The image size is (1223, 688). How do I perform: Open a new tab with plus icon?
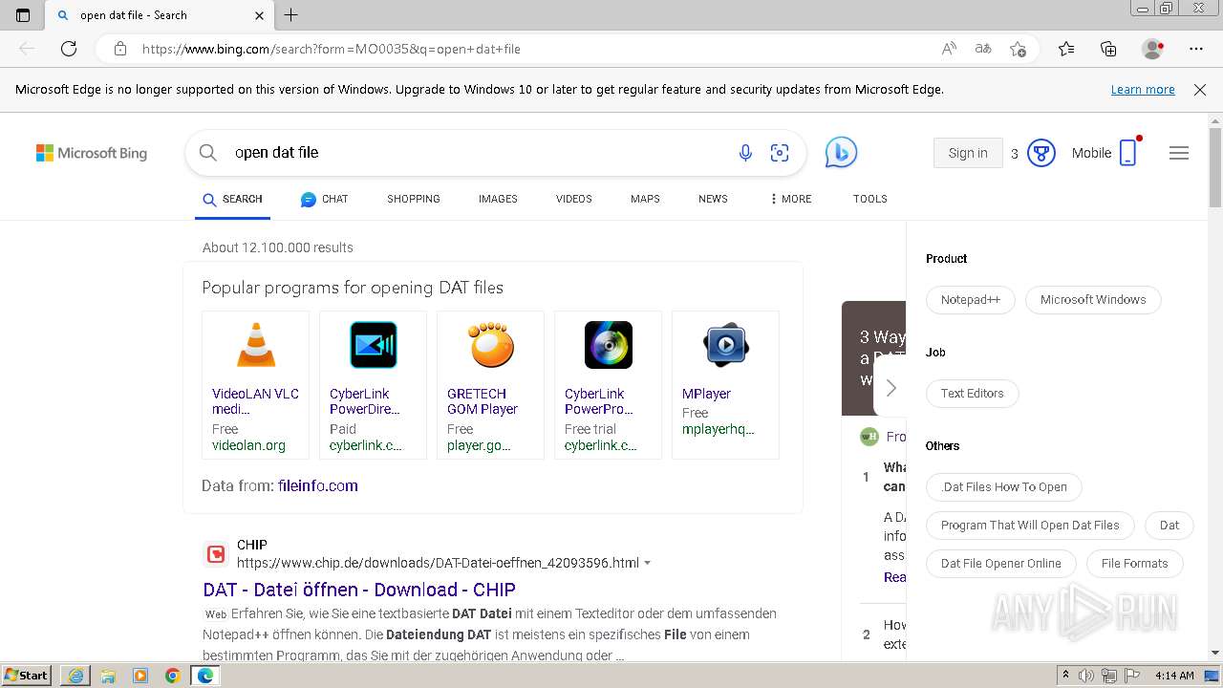[x=291, y=15]
